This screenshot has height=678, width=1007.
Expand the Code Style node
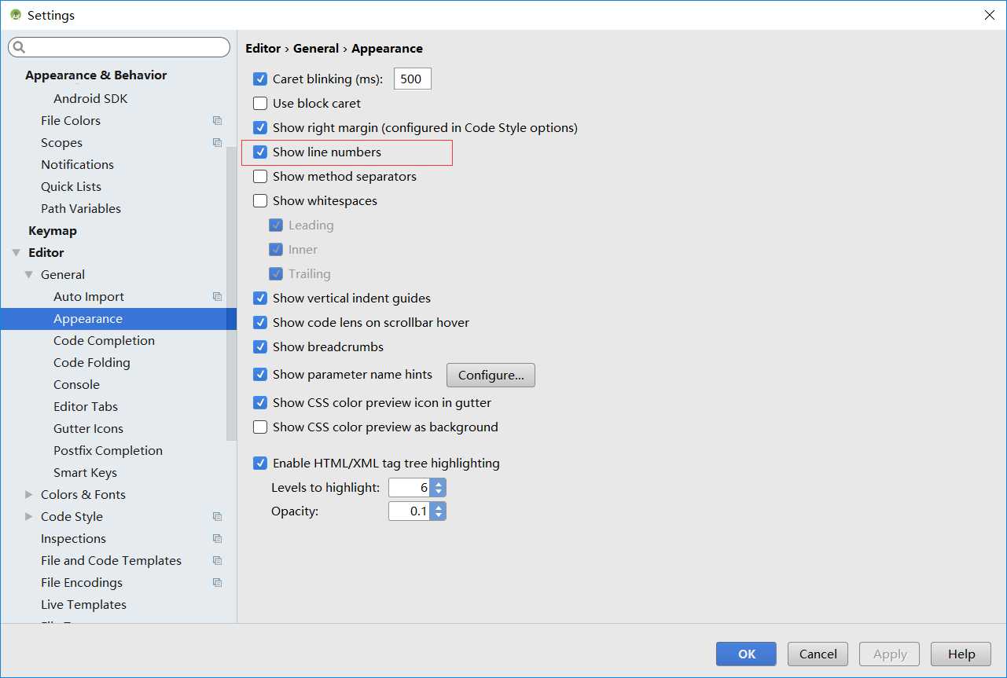(29, 517)
